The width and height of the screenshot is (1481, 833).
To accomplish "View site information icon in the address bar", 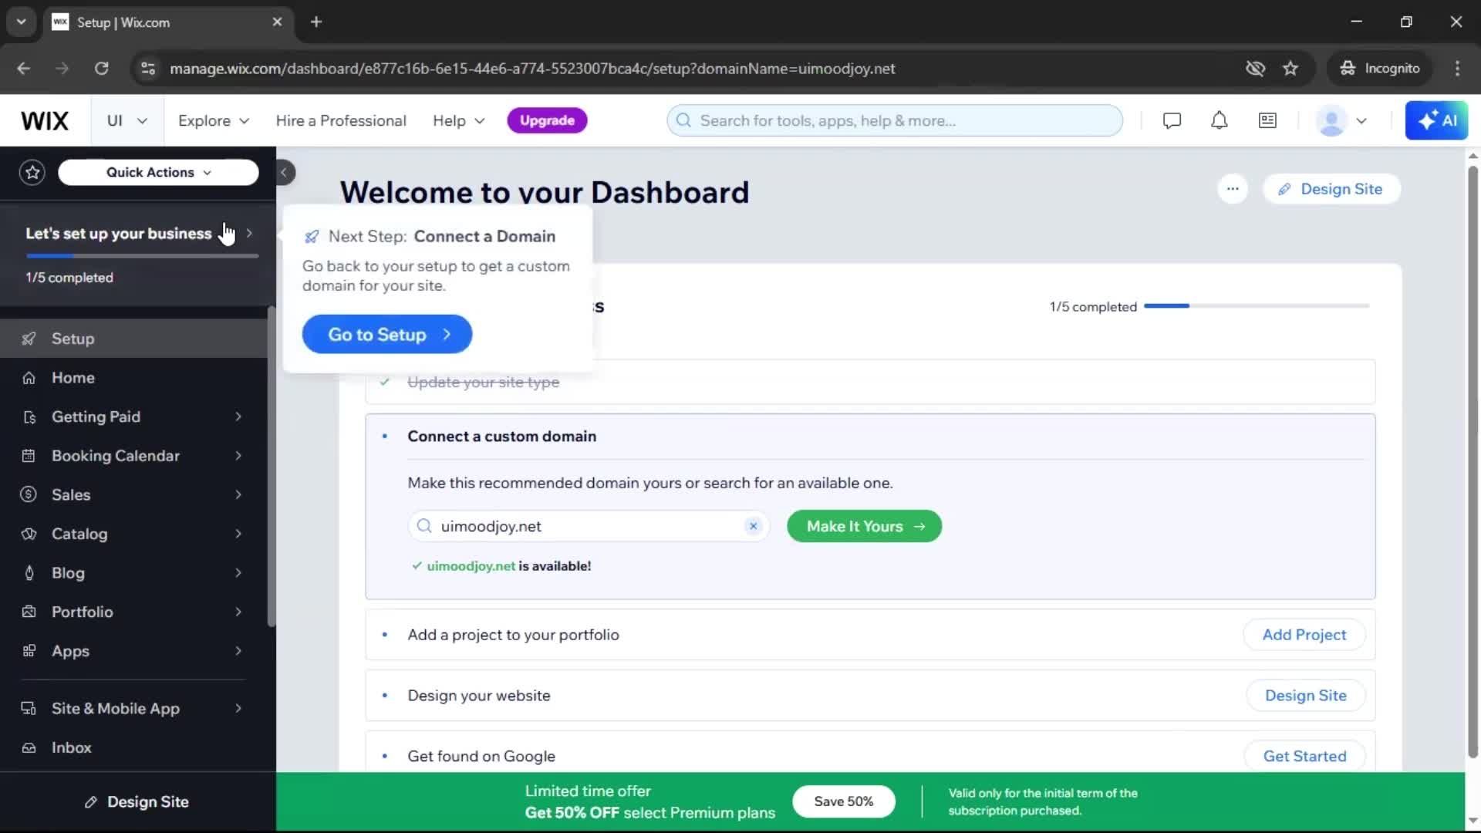I will [x=148, y=69].
